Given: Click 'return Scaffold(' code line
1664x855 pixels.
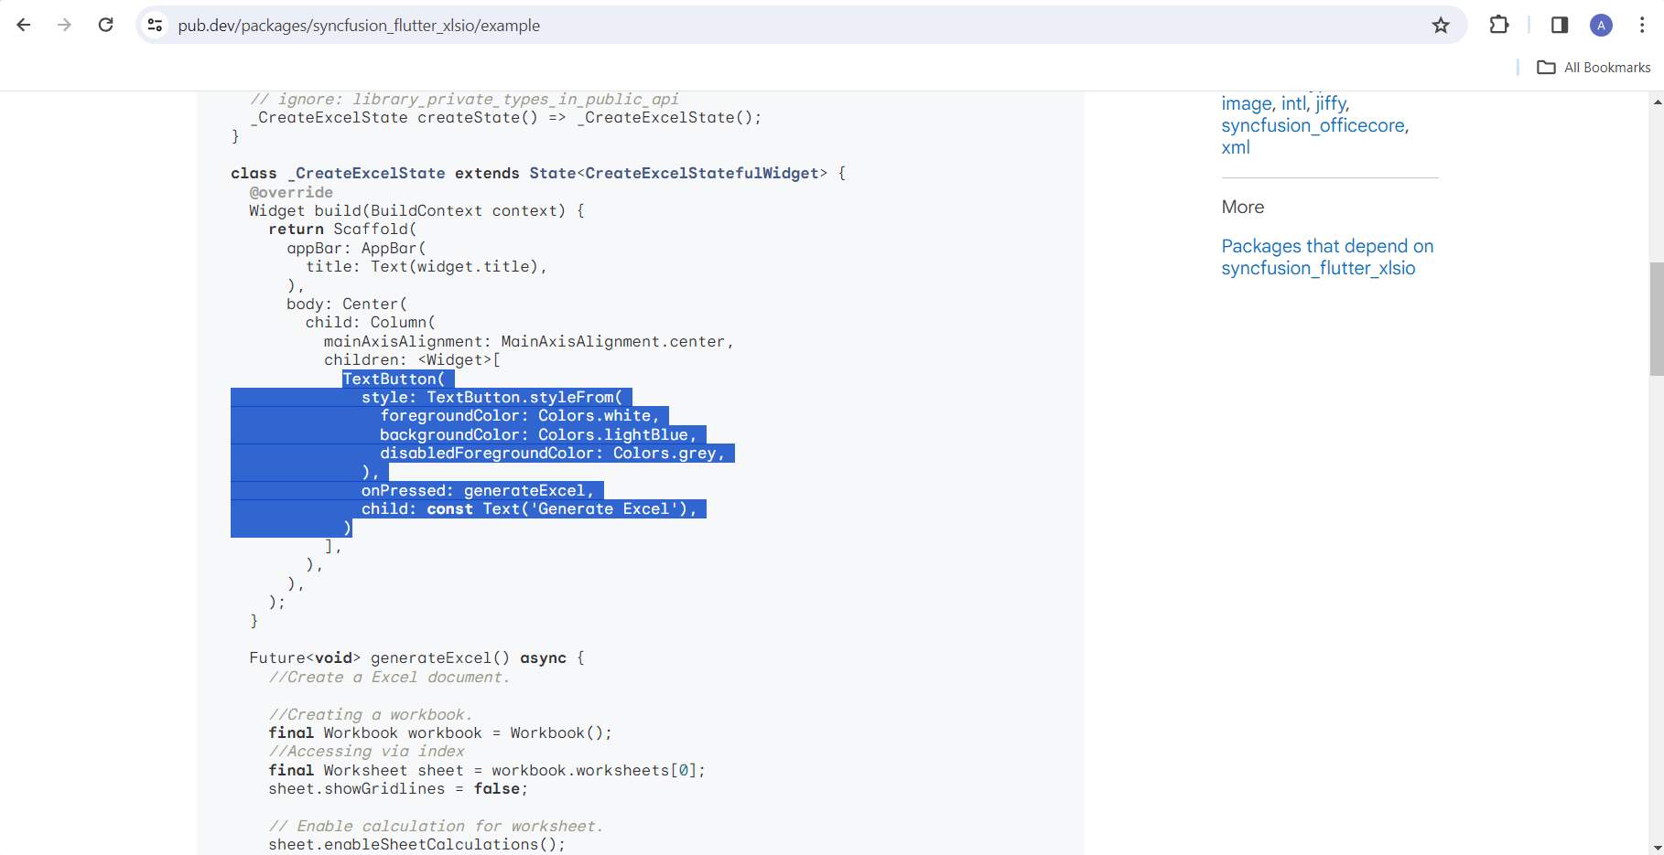Looking at the screenshot, I should click(342, 230).
